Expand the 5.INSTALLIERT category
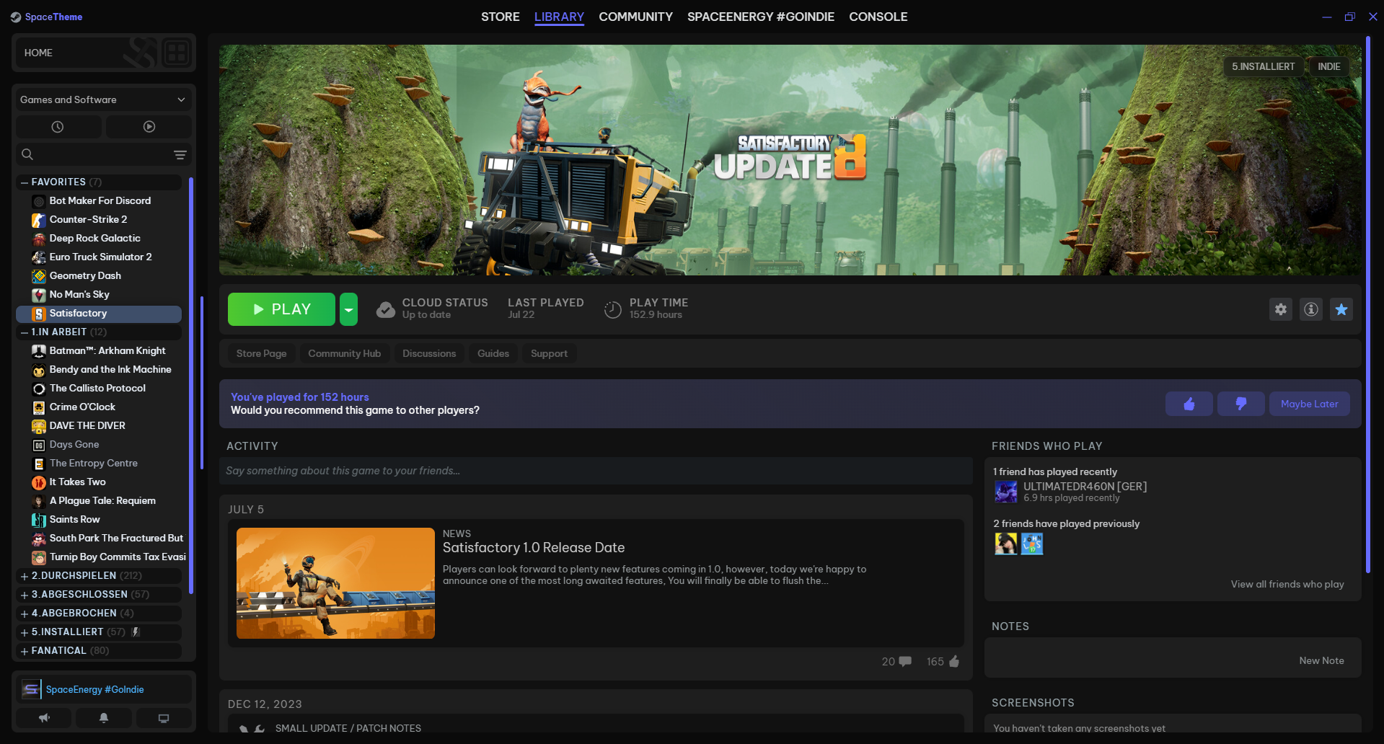The image size is (1384, 744). (25, 632)
